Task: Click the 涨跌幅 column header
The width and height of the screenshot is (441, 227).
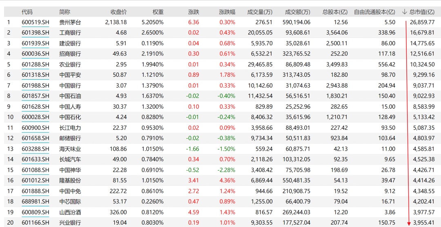Action: click(227, 12)
